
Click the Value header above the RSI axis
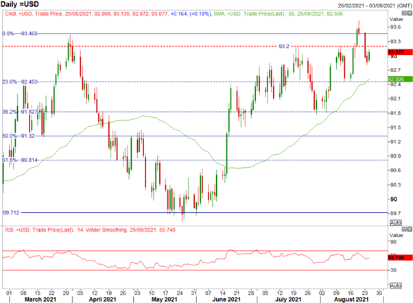pyautogui.click(x=396, y=235)
